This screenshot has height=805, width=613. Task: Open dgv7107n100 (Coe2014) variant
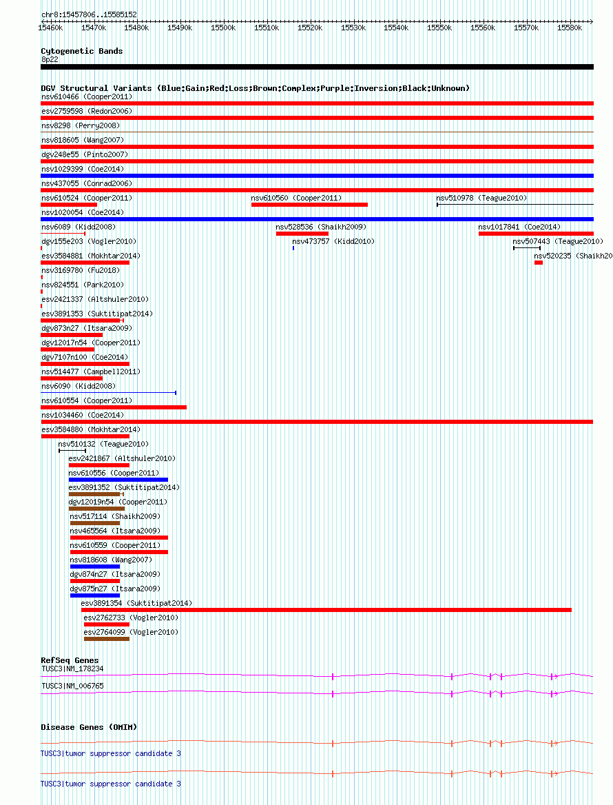click(85, 357)
